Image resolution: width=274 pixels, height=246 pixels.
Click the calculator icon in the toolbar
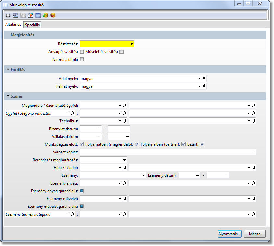click(x=38, y=15)
